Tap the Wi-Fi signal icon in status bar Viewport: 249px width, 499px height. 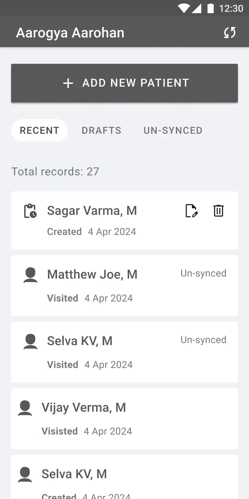(184, 8)
